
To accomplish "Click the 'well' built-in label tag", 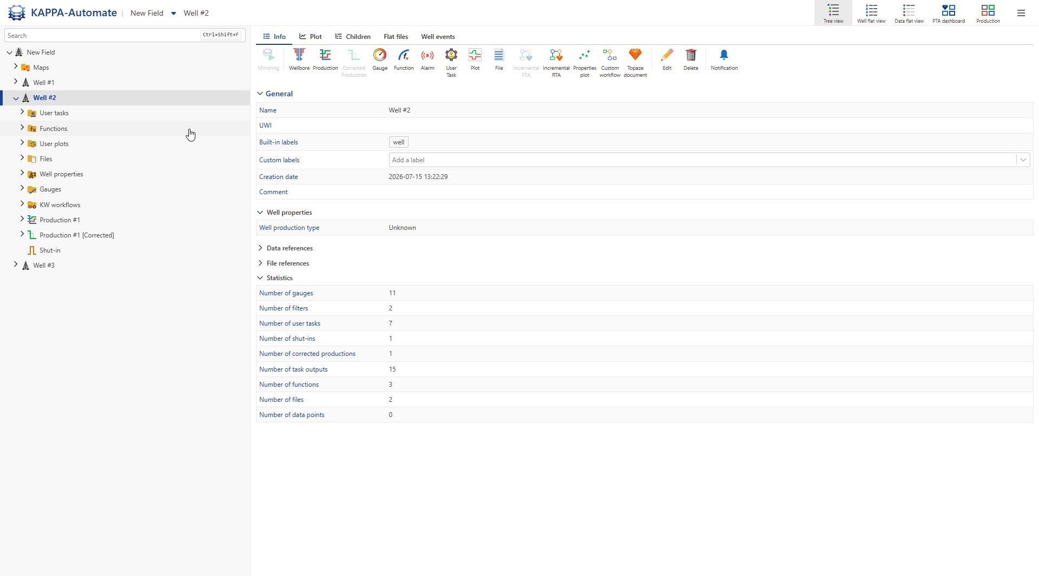I will pos(398,142).
